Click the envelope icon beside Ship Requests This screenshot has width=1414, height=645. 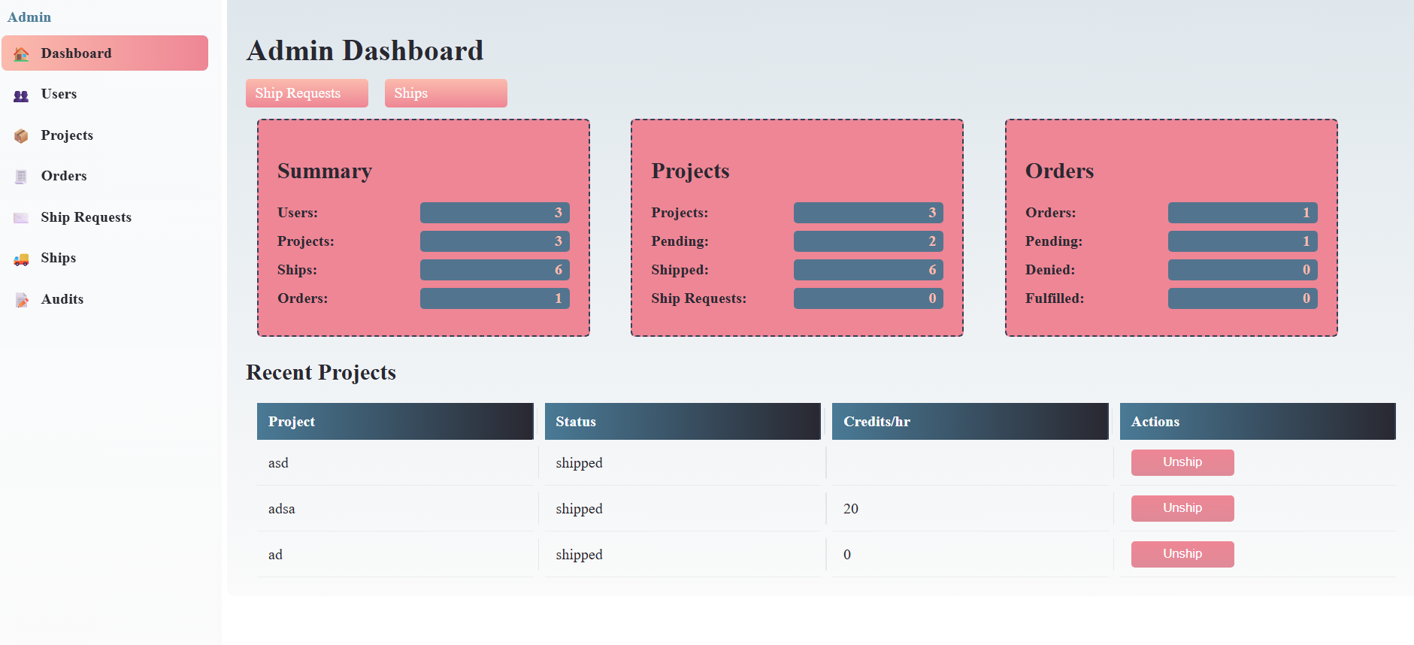tap(21, 218)
